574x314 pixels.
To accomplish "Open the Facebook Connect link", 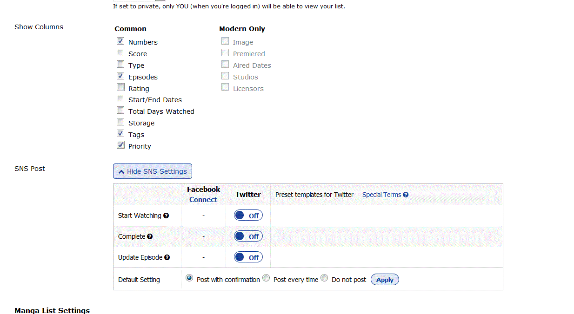I will tap(203, 200).
